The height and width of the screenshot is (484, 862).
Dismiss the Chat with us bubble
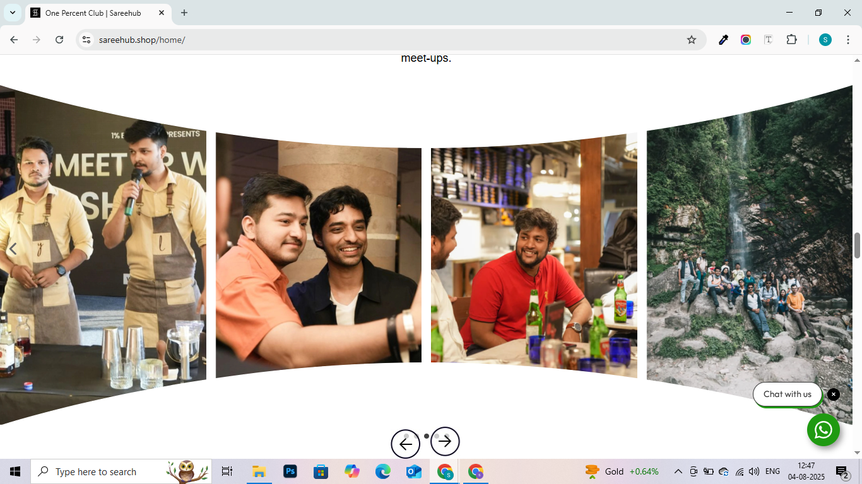coord(834,395)
